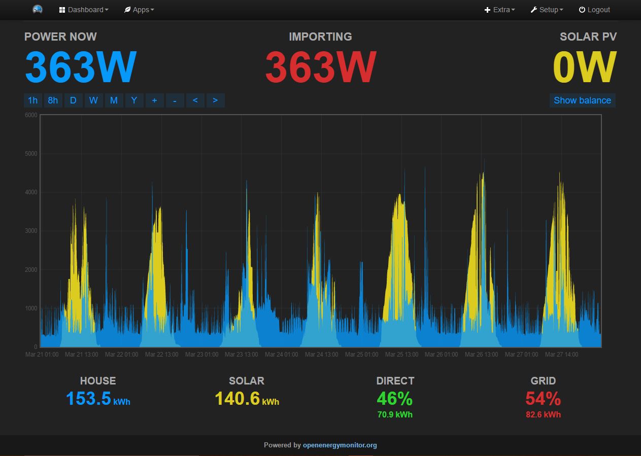Pan graph right with the > button
Screen dimensions: 641x456
tap(215, 100)
